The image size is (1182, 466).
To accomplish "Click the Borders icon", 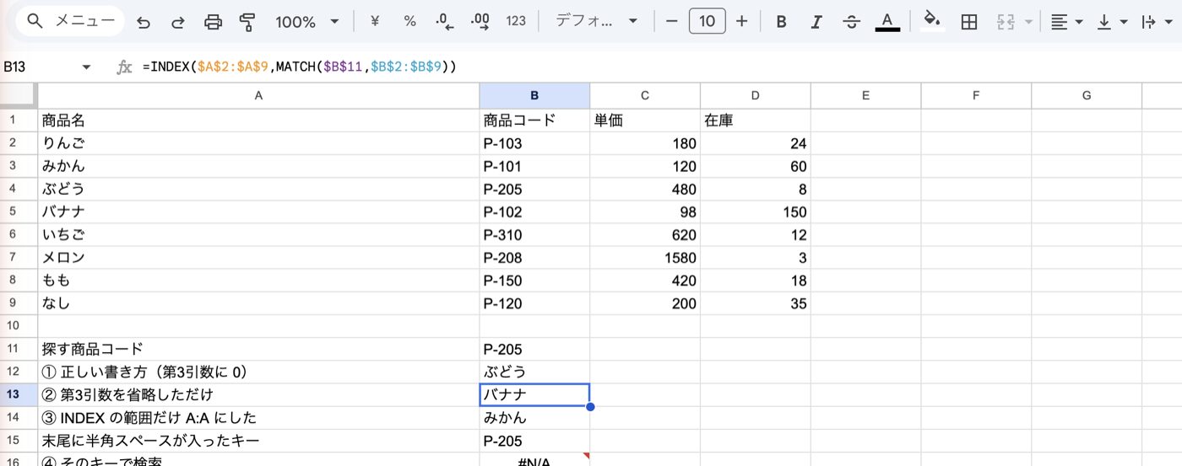I will tap(969, 22).
